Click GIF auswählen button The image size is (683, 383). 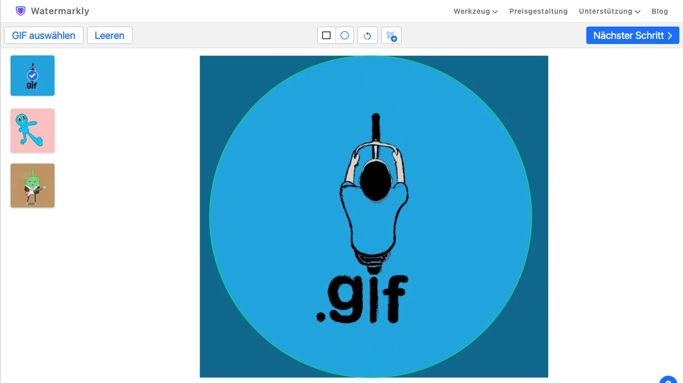coord(44,36)
